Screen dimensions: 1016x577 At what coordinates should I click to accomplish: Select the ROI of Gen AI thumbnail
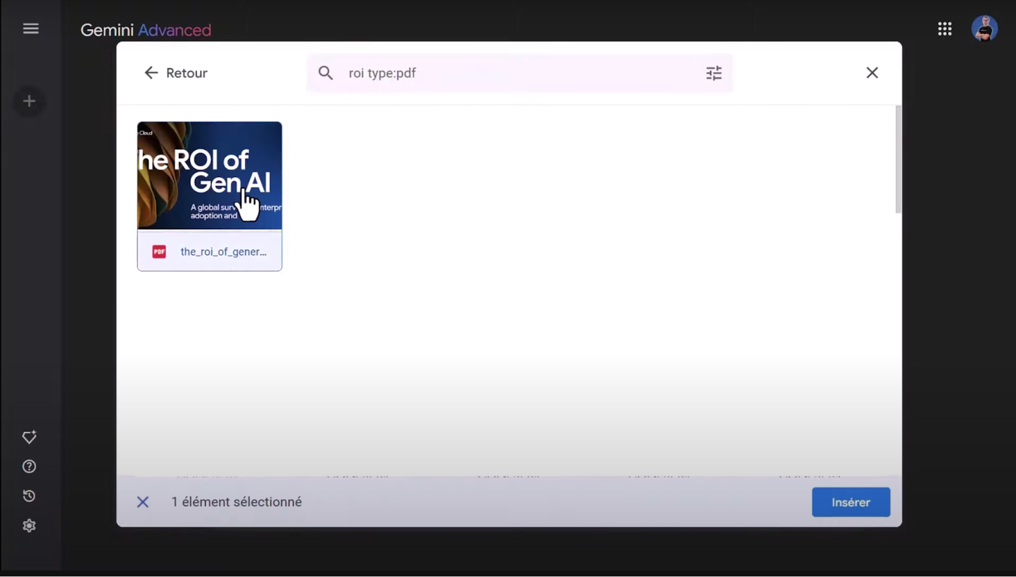click(210, 175)
